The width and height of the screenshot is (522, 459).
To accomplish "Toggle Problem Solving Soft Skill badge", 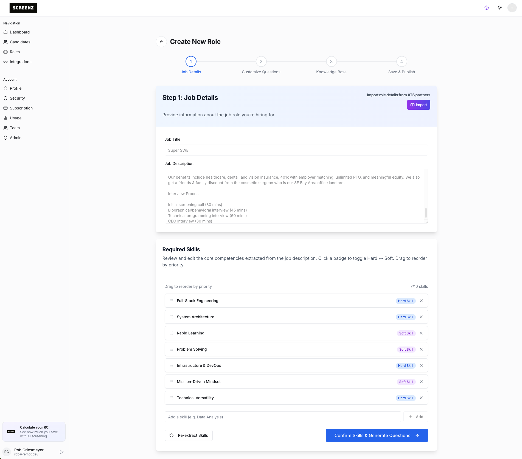I will [x=406, y=349].
